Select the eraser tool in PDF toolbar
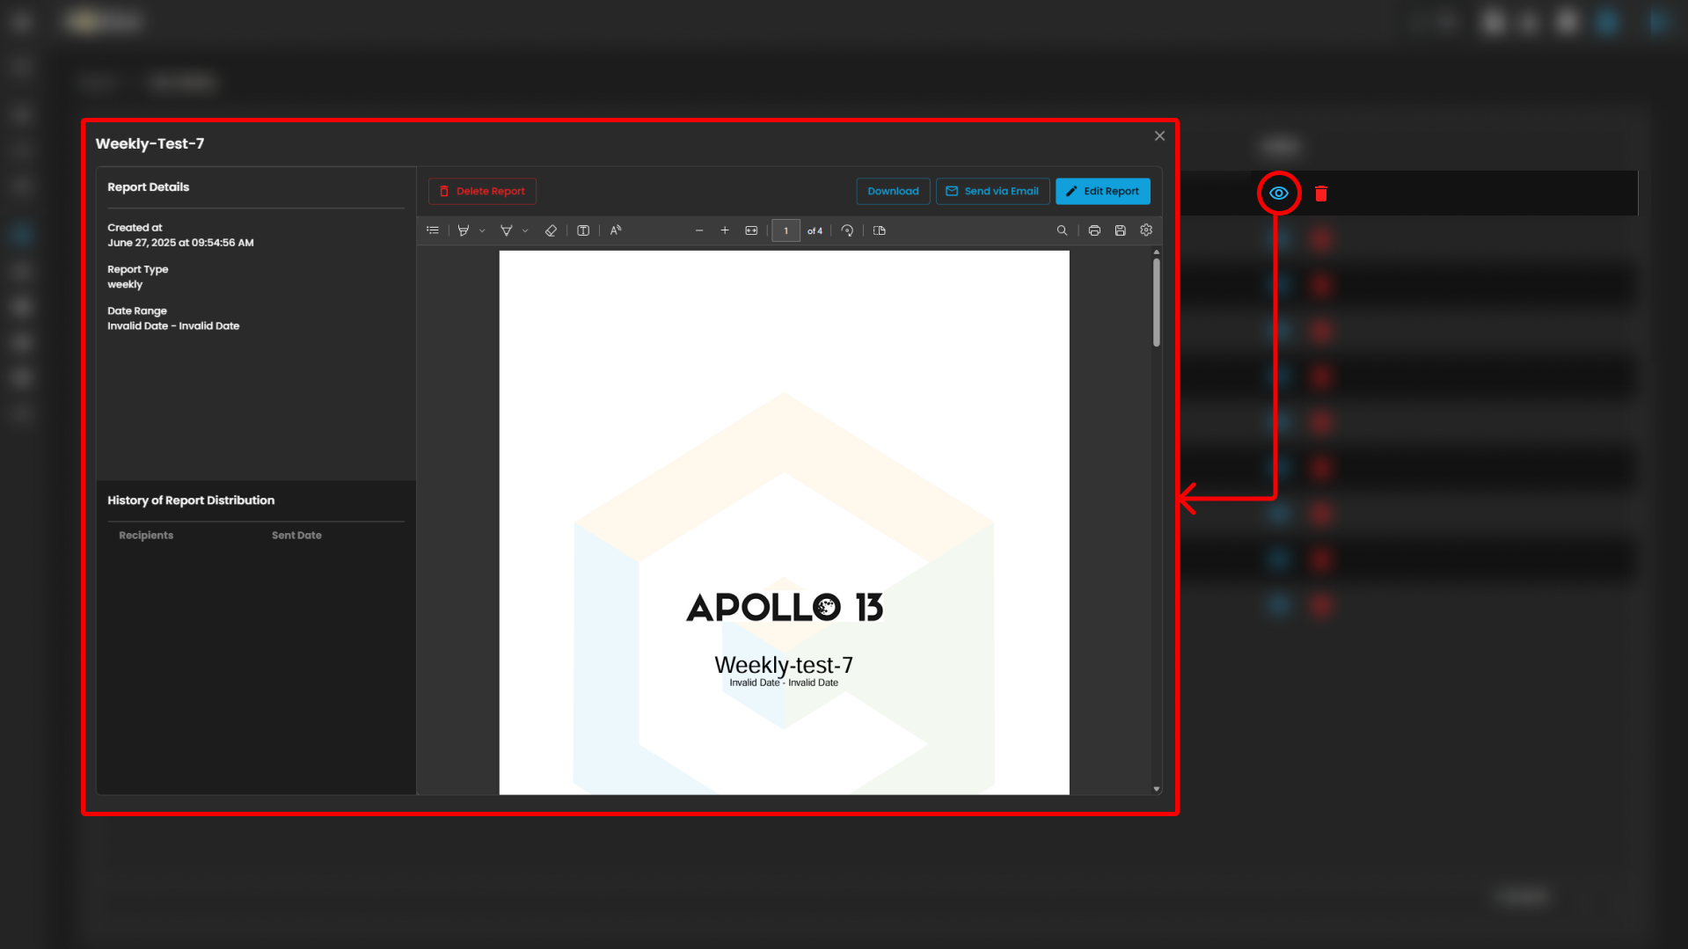The height and width of the screenshot is (949, 1688). click(x=551, y=230)
